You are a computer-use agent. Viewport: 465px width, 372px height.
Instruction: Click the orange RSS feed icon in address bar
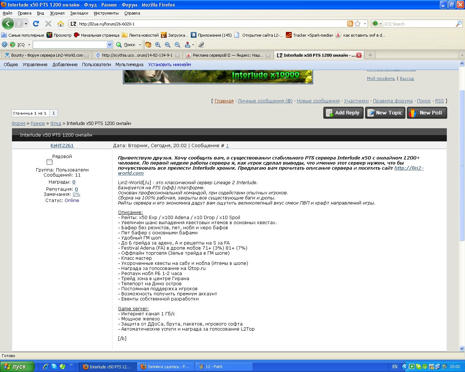350,24
